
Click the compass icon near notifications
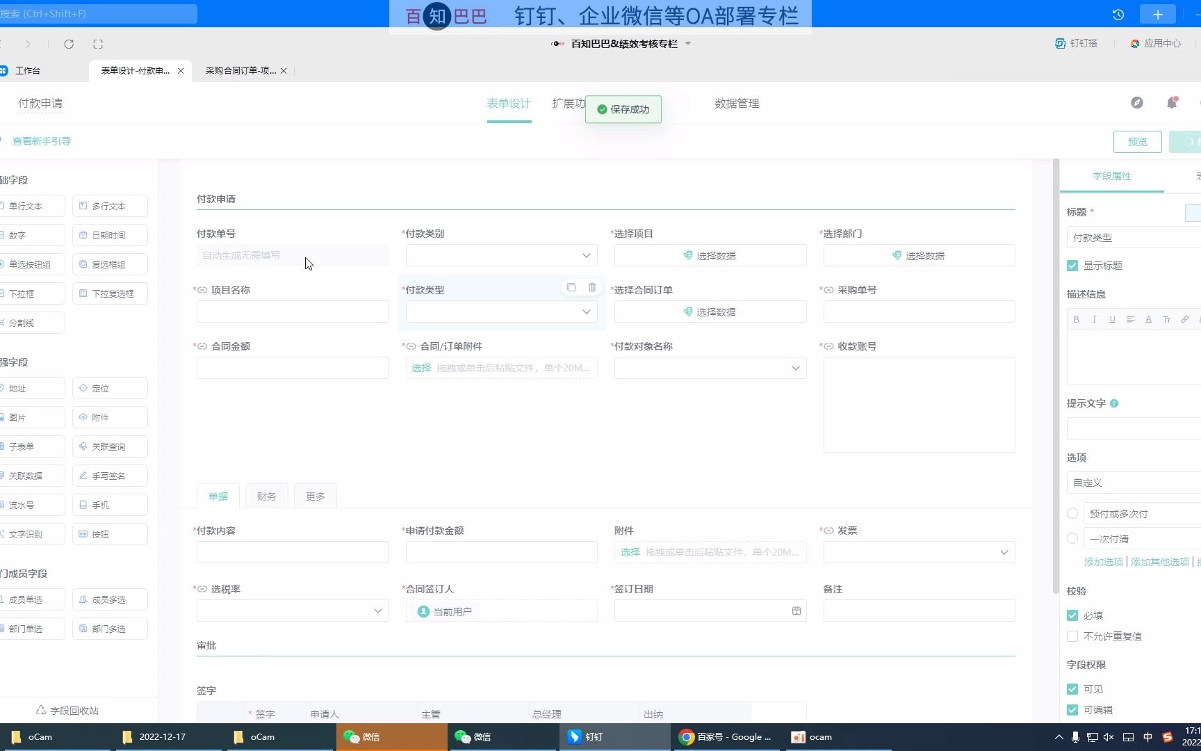pyautogui.click(x=1137, y=103)
